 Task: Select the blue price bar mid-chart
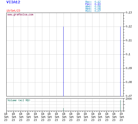(x=64, y=61)
